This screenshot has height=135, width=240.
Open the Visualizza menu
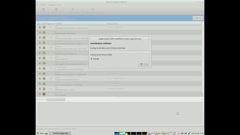coord(52,5)
